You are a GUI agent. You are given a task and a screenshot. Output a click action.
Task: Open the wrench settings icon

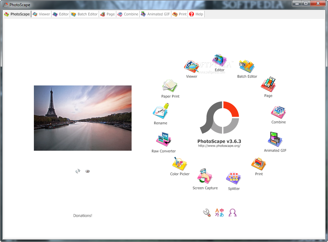pos(207,213)
